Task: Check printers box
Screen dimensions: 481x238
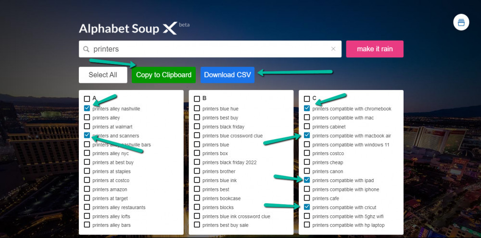Action: (197, 153)
